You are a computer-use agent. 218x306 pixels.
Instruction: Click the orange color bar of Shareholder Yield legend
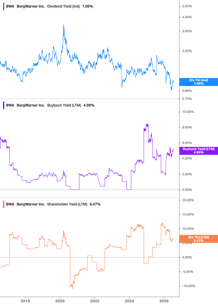(x=4, y=204)
